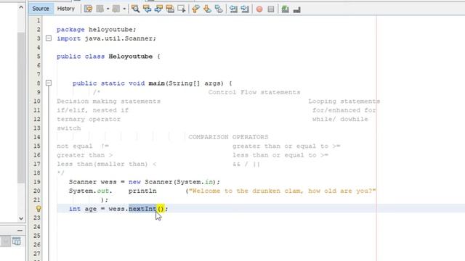This screenshot has width=465, height=261.
Task: Start macro recording with red circle icon
Action: (x=259, y=9)
